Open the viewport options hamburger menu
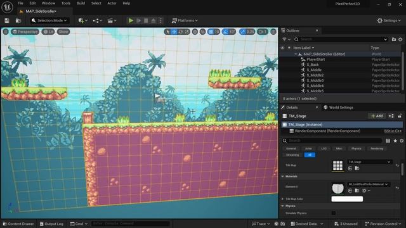 [6, 32]
